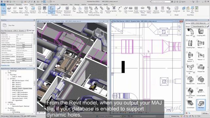
Task: Select the Conduit tool
Action: point(131,9)
